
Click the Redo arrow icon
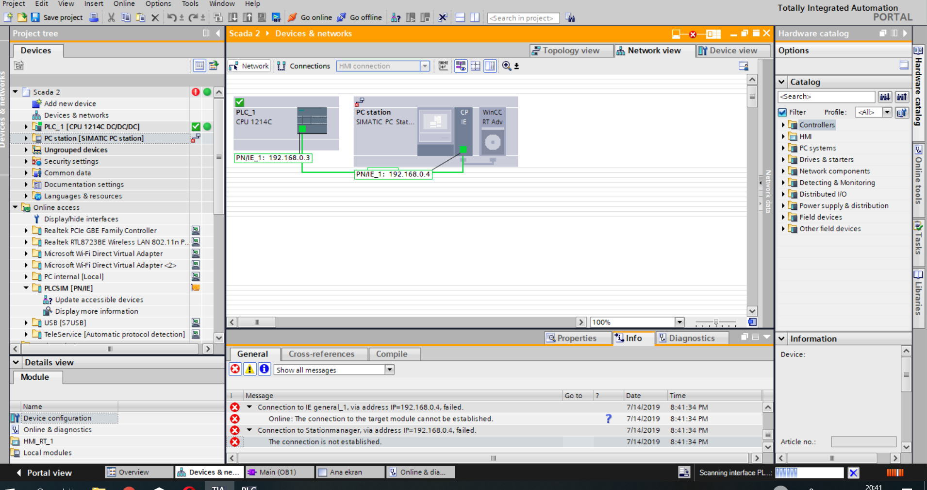(193, 17)
